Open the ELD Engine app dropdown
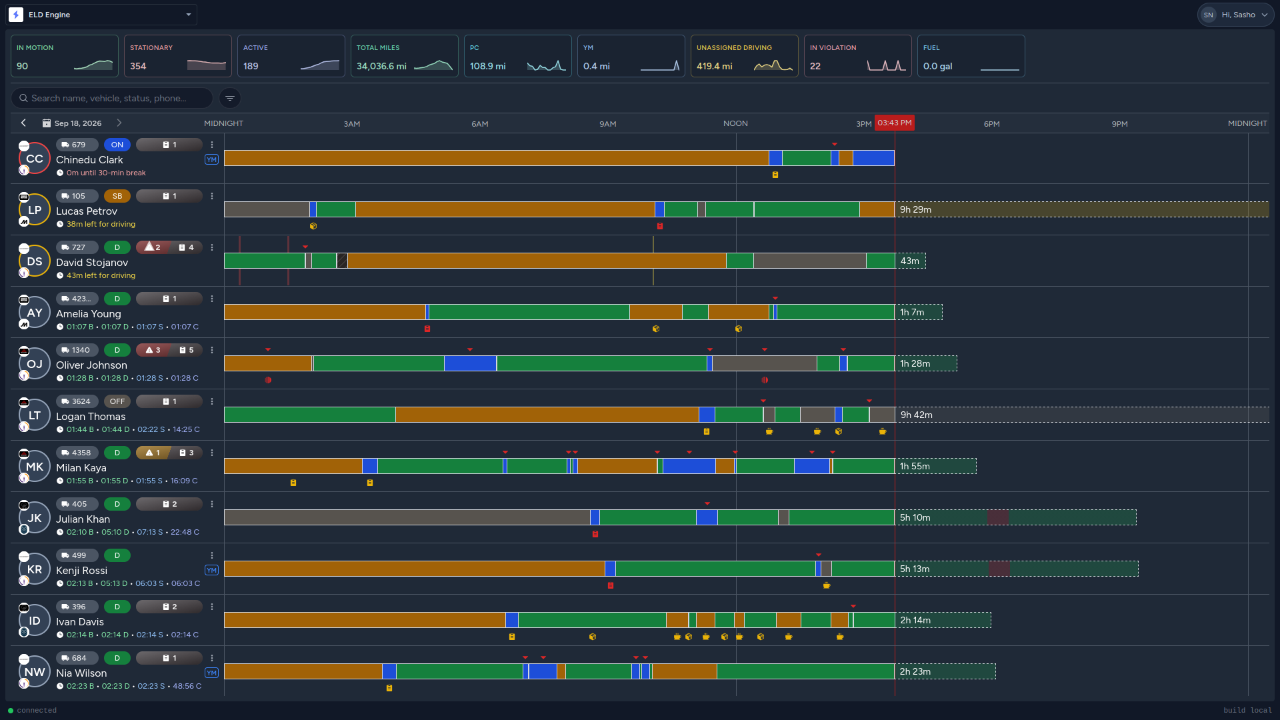Image resolution: width=1280 pixels, height=720 pixels. coord(101,15)
